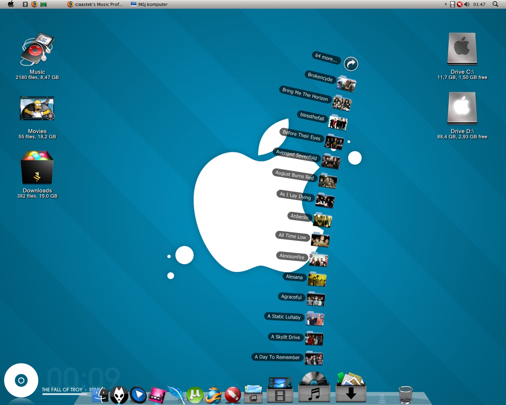The width and height of the screenshot is (506, 405).
Task: Open the Anberlin folder thumbnail
Action: pos(323,220)
